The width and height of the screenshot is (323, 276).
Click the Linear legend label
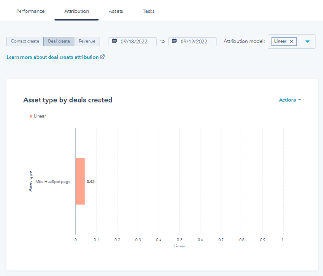coord(40,116)
